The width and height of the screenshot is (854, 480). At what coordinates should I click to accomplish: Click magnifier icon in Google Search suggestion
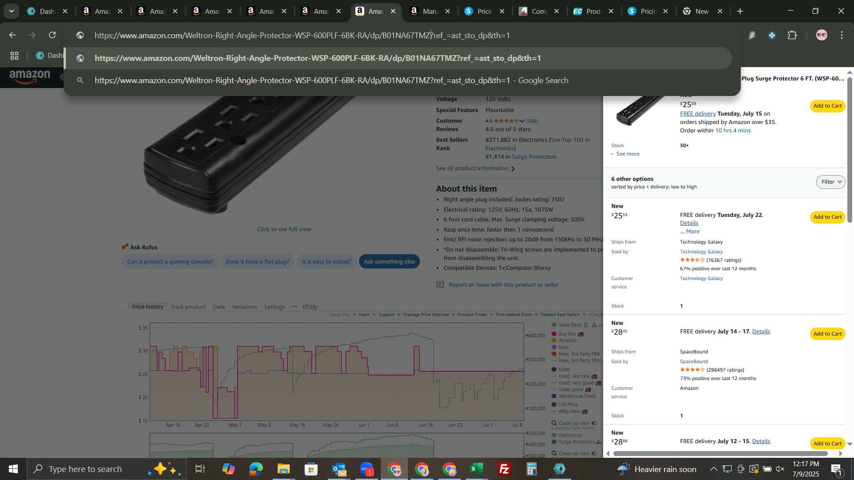coord(80,80)
